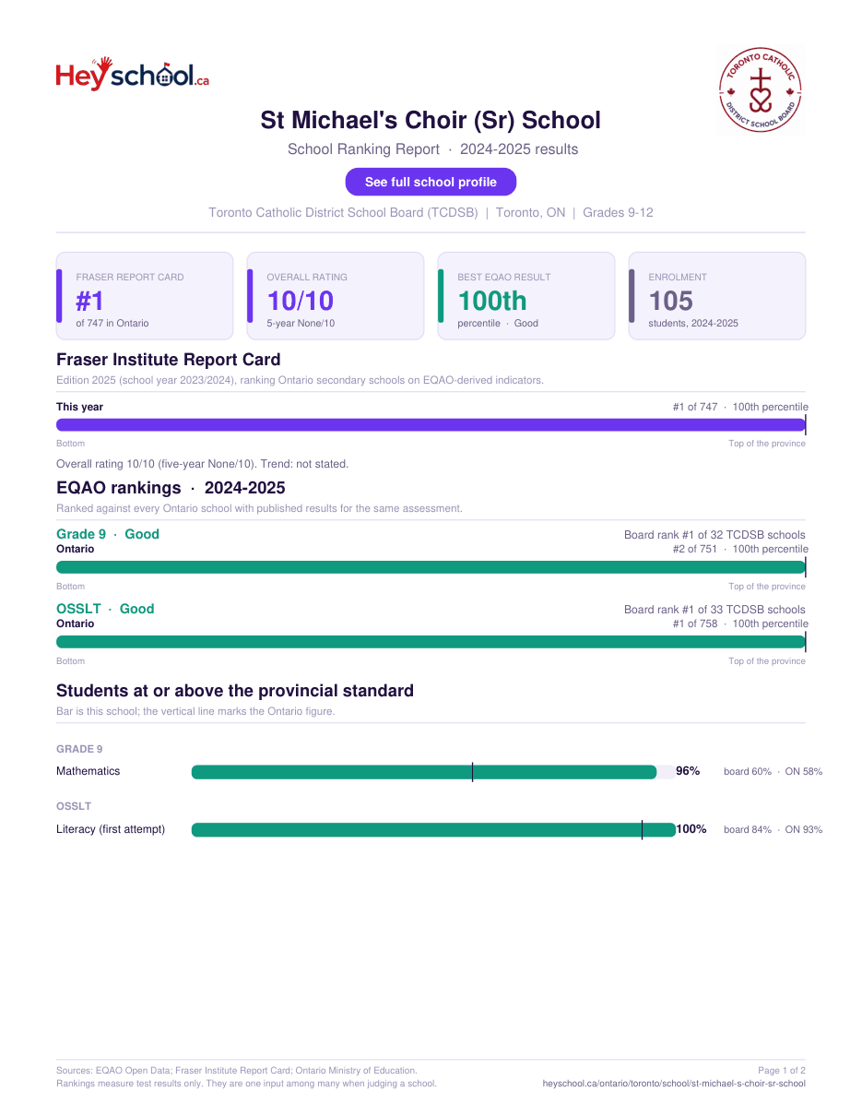The image size is (862, 1116).
Task: Click the Rankings measure test results only note
Action: (246, 1084)
